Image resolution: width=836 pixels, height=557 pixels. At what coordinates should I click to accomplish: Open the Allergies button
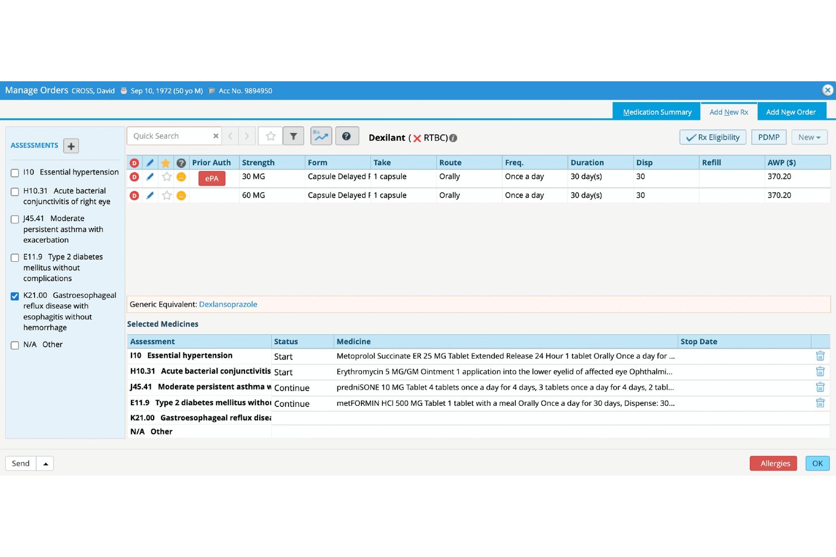773,463
